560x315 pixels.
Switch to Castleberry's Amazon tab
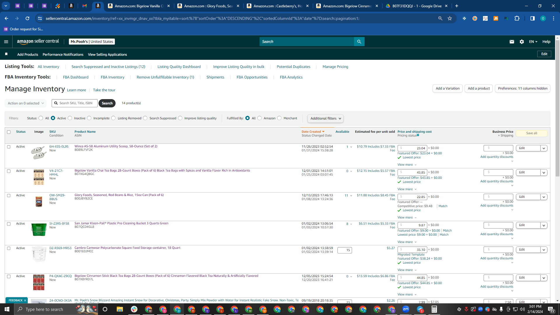[x=278, y=6]
